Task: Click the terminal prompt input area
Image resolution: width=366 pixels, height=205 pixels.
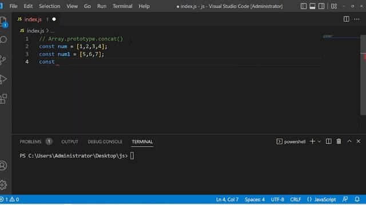Action: pos(132,155)
